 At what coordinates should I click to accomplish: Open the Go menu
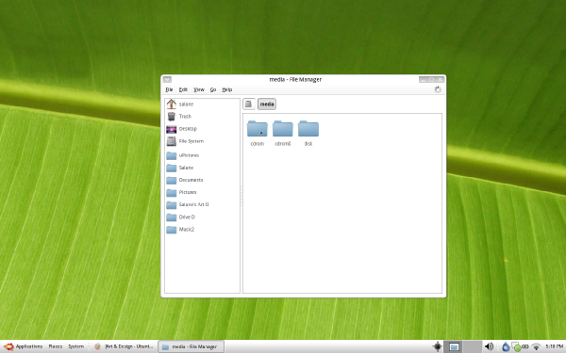[x=213, y=89]
